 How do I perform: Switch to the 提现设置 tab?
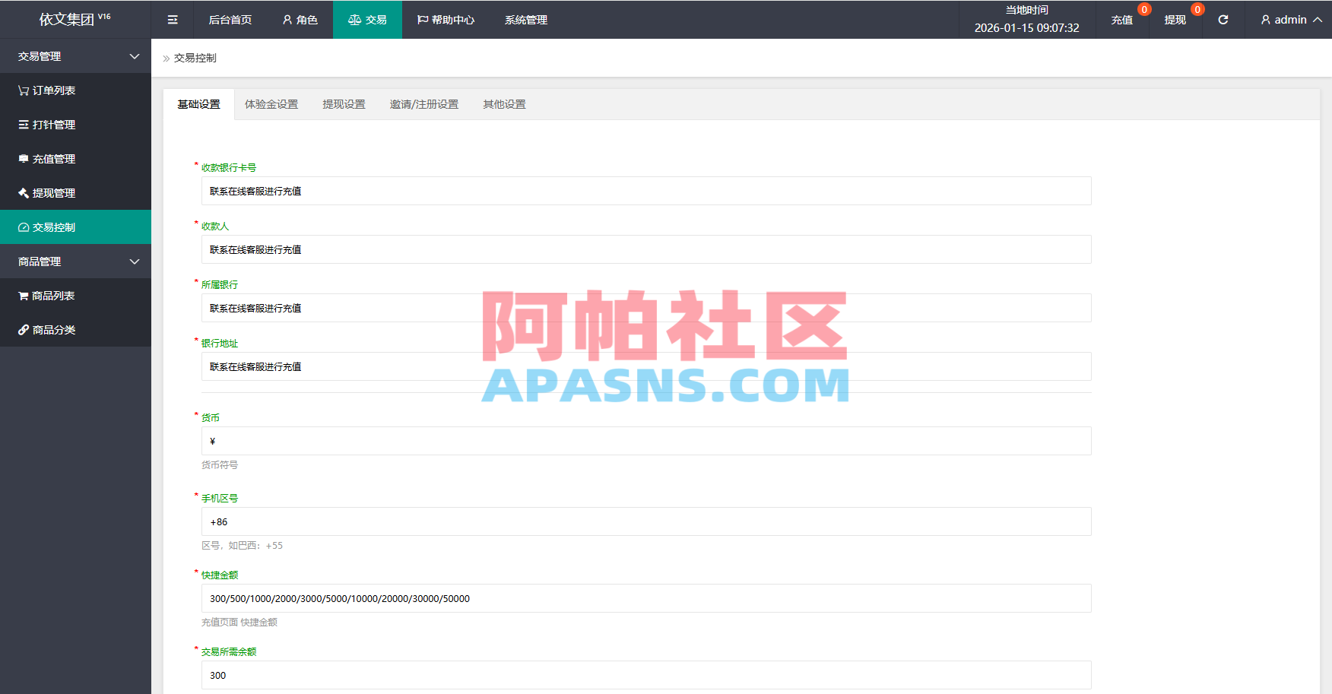(x=344, y=104)
